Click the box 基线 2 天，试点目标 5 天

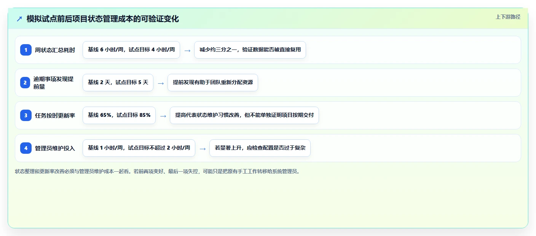click(x=118, y=83)
